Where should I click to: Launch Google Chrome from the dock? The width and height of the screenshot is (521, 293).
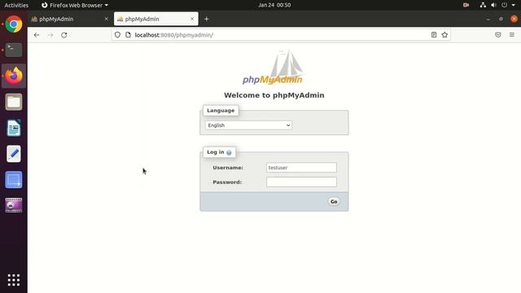point(14,24)
